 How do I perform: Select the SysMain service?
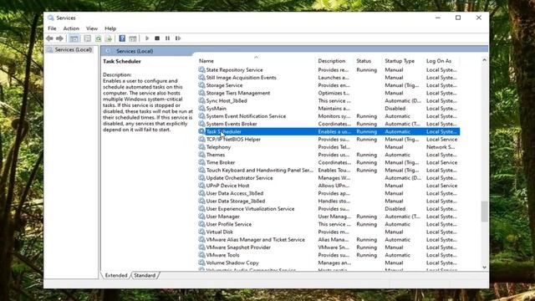tap(329, 108)
